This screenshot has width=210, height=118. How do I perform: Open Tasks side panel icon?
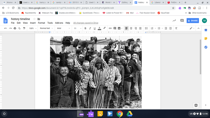206,47
